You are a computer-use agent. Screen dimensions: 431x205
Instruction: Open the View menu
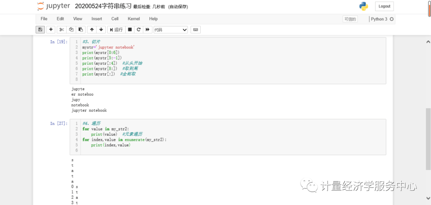77,19
